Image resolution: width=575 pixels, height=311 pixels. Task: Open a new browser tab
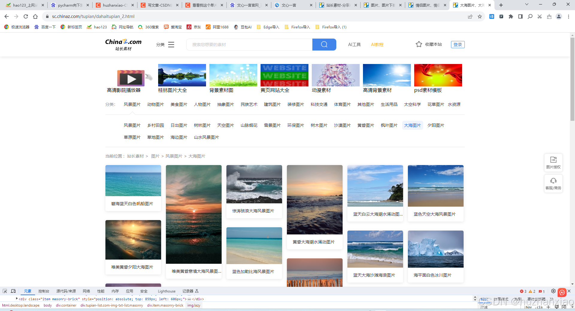(501, 5)
